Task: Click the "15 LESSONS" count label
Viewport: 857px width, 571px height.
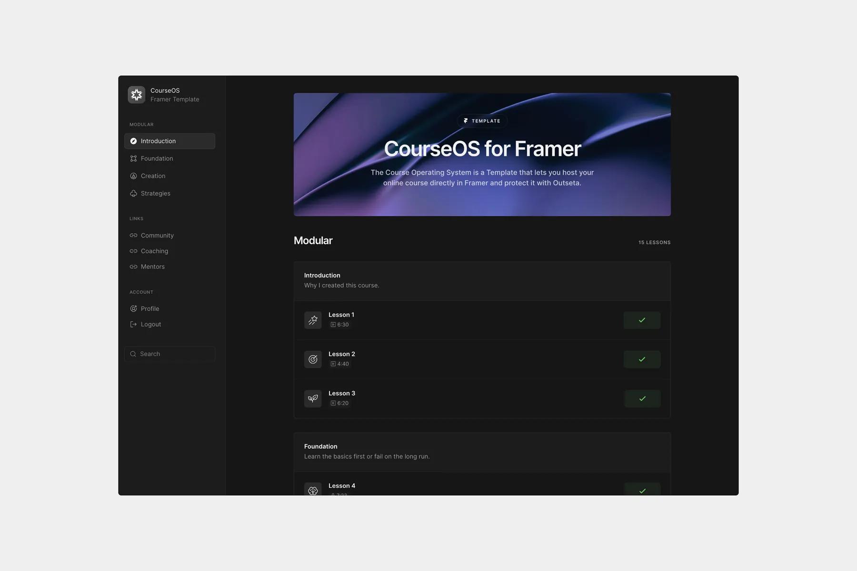Action: pos(655,243)
